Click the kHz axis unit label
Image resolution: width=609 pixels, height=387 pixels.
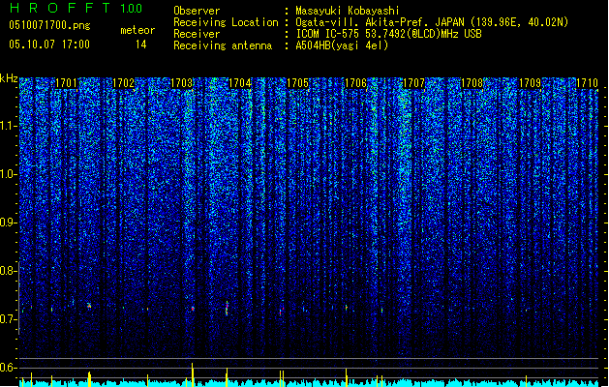click(9, 78)
